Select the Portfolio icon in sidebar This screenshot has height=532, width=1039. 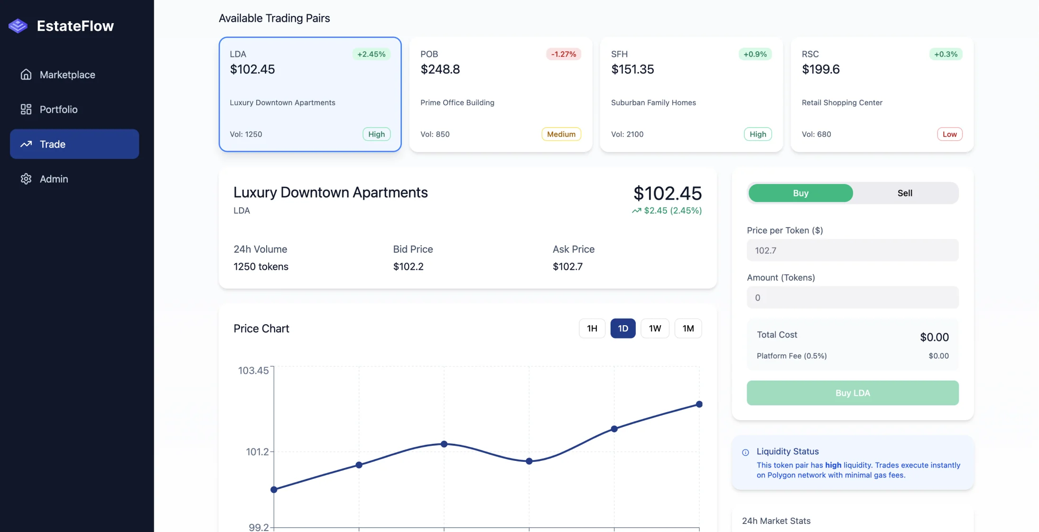coord(26,109)
